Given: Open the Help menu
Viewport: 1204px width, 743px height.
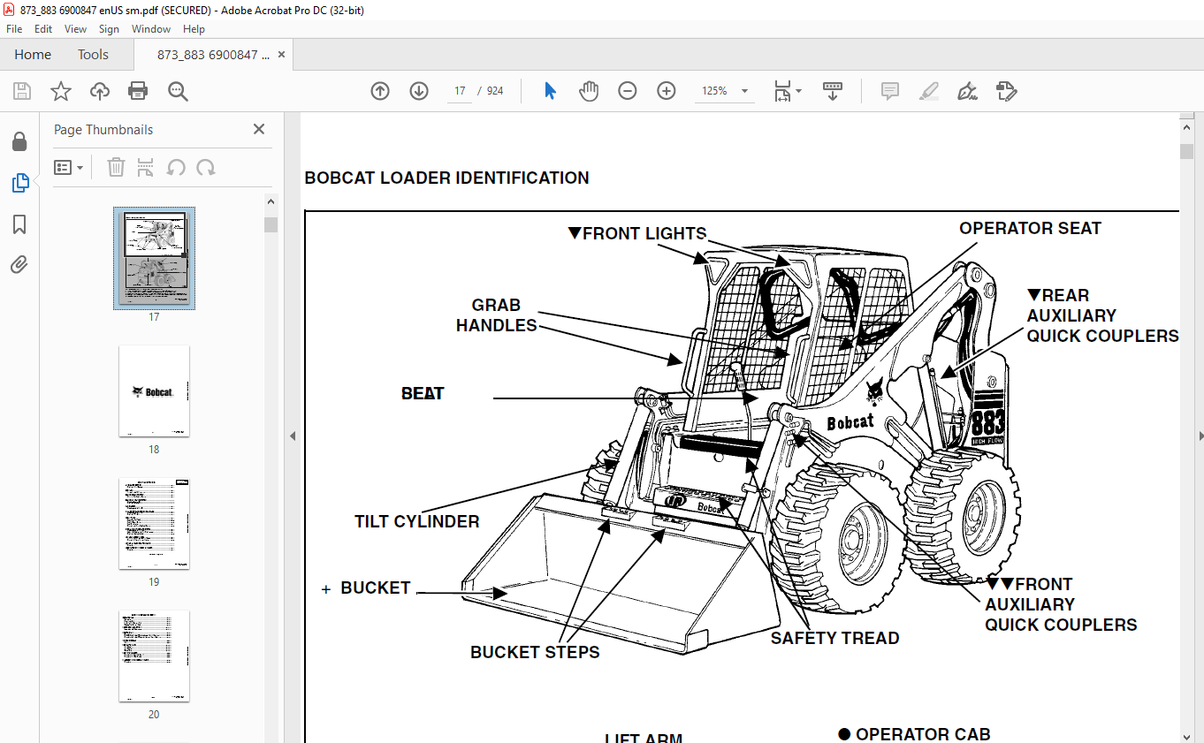Looking at the screenshot, I should tap(194, 29).
